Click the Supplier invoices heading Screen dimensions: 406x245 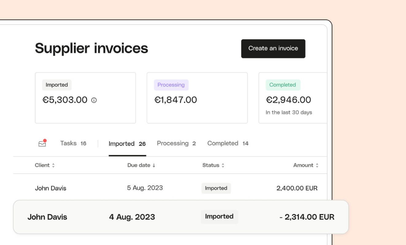pos(92,48)
